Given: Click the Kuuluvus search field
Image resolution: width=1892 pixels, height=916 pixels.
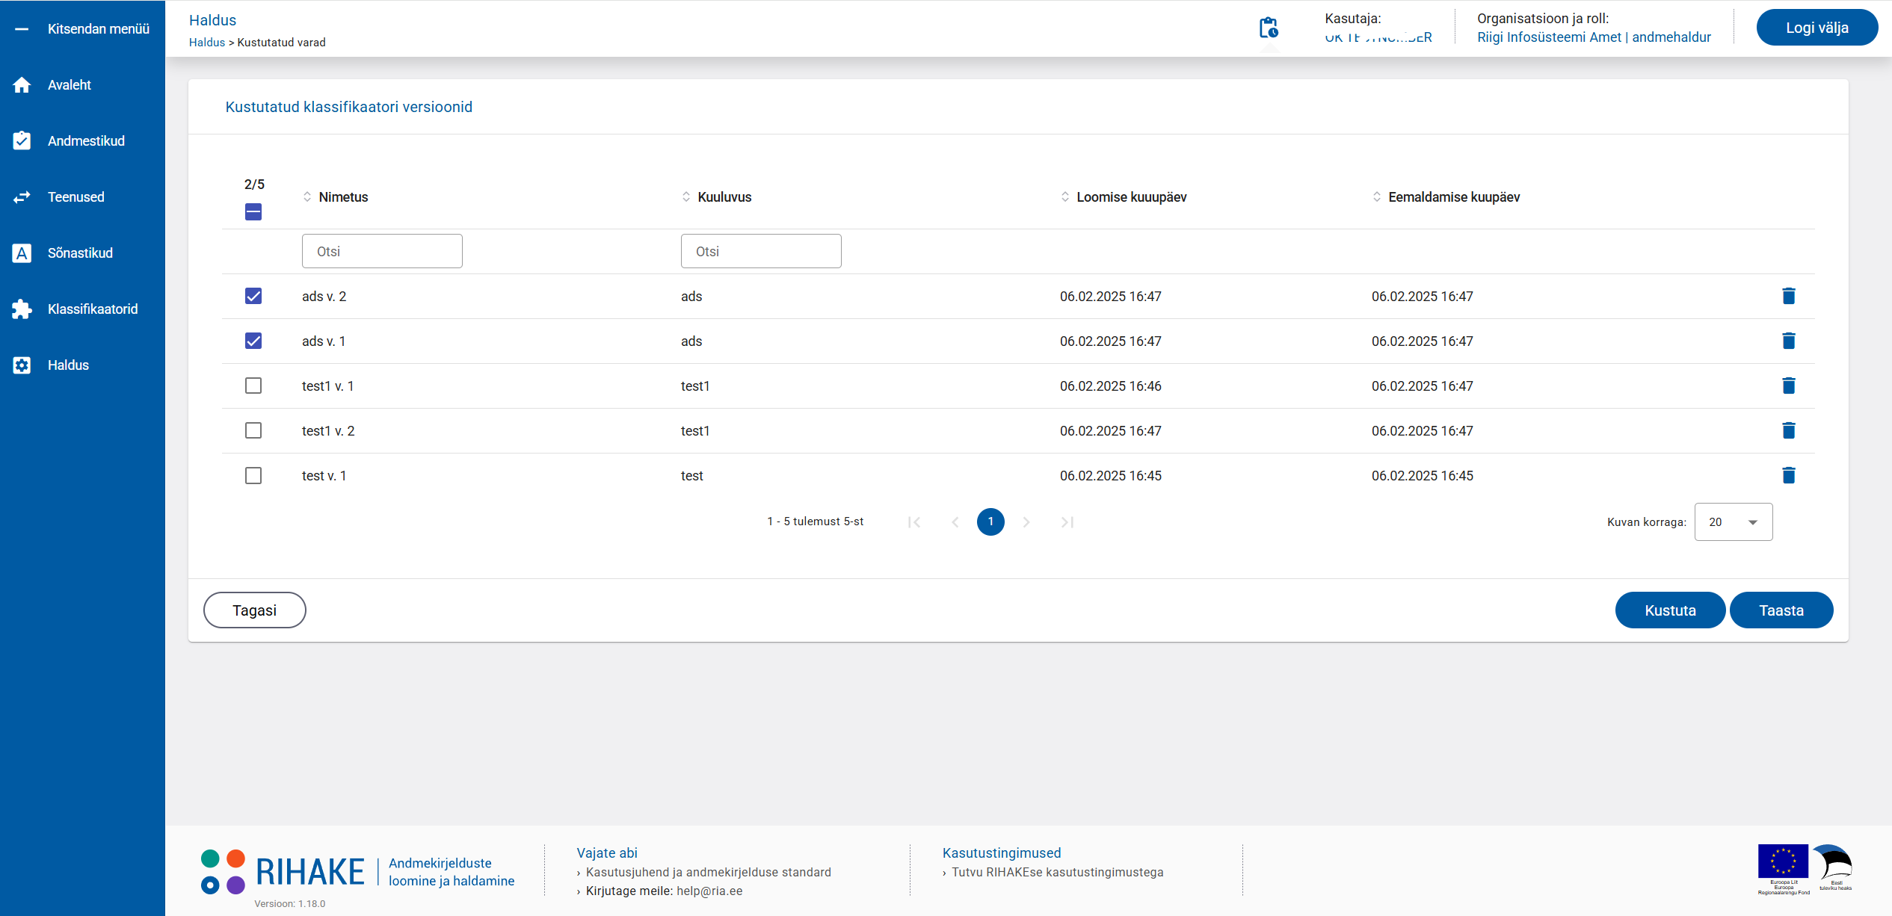Looking at the screenshot, I should [x=760, y=252].
